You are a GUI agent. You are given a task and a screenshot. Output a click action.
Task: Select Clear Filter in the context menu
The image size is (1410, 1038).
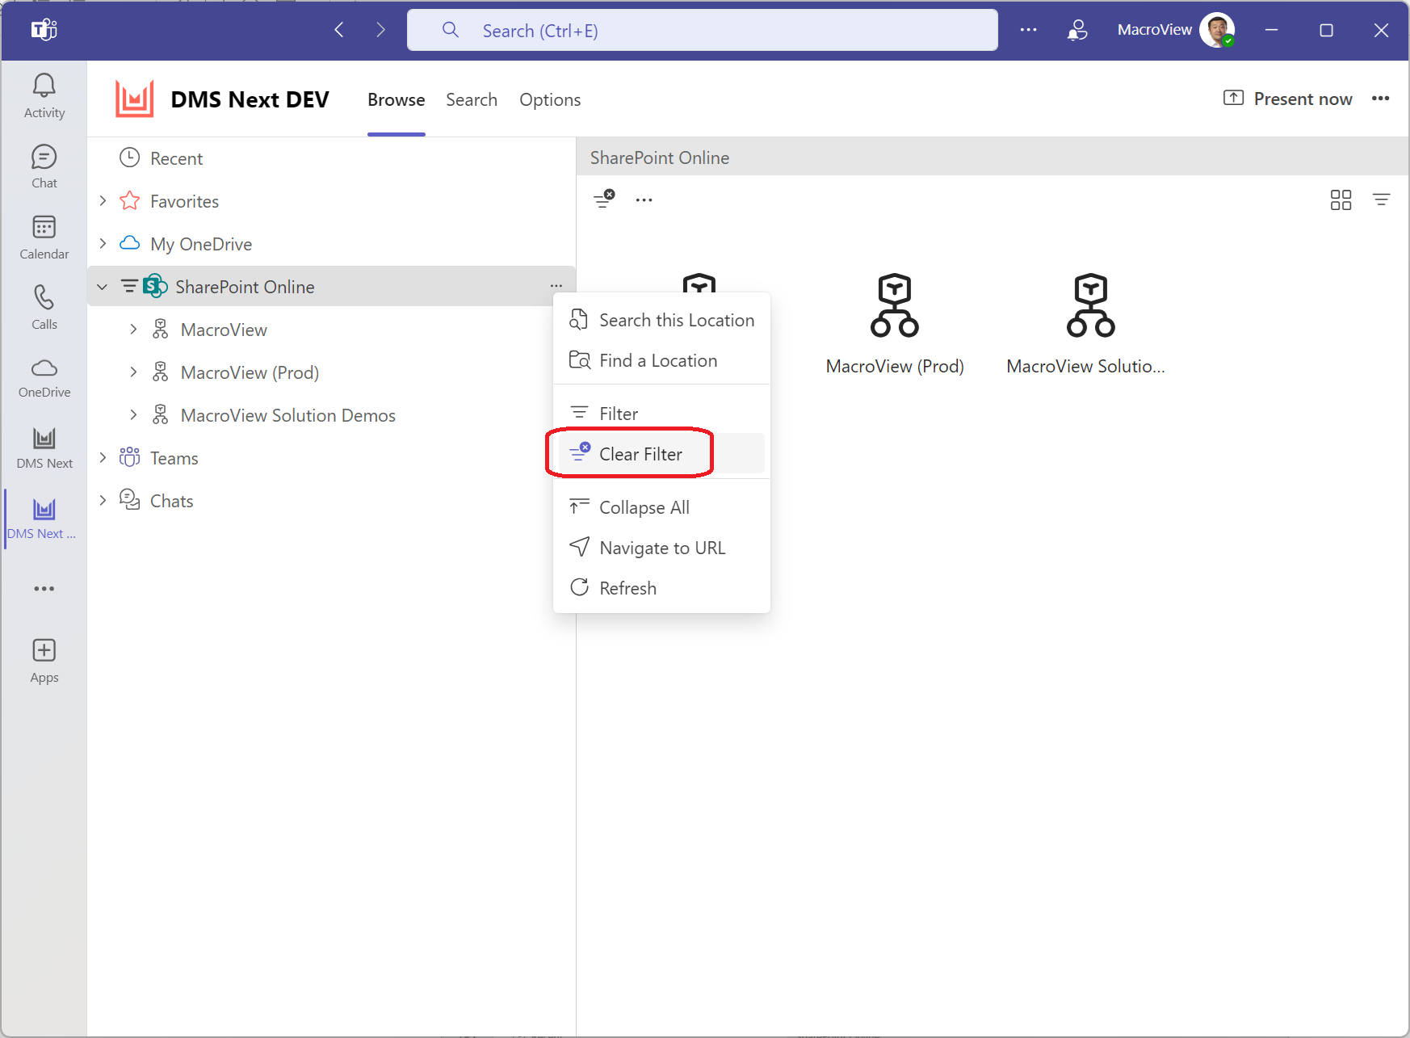tap(661, 454)
